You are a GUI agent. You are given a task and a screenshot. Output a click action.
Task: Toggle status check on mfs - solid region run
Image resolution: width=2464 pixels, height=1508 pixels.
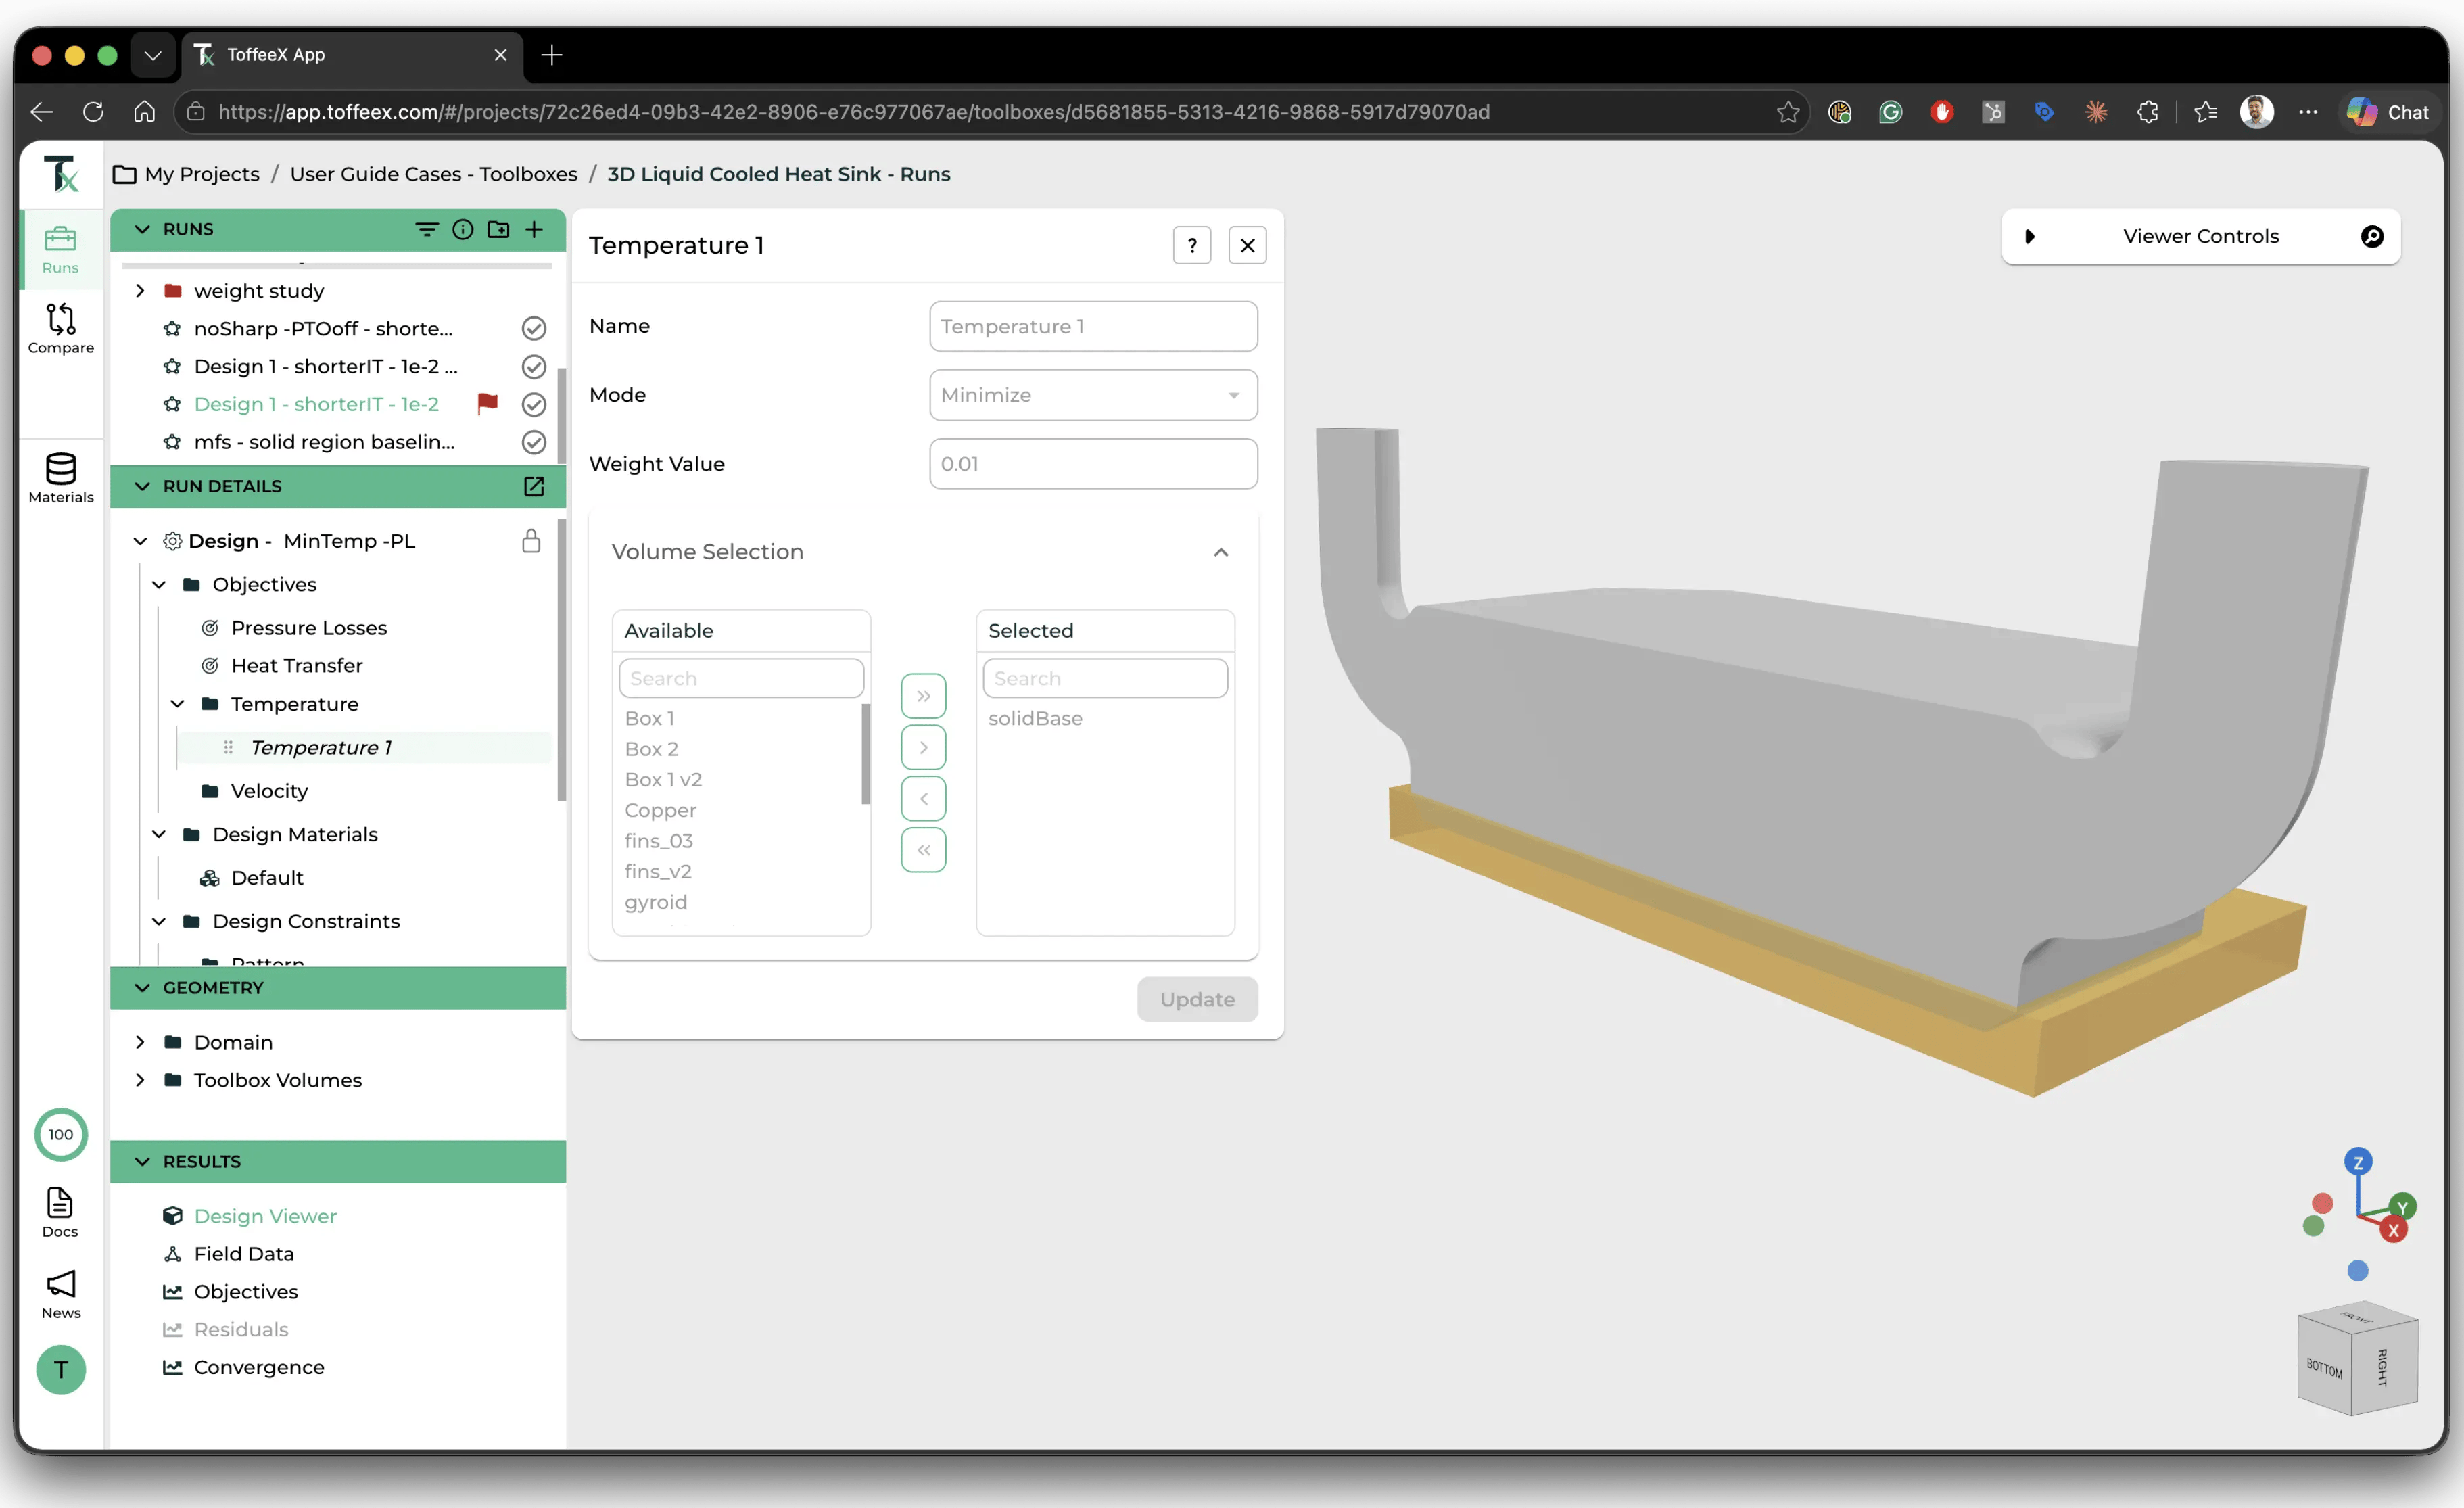point(534,442)
